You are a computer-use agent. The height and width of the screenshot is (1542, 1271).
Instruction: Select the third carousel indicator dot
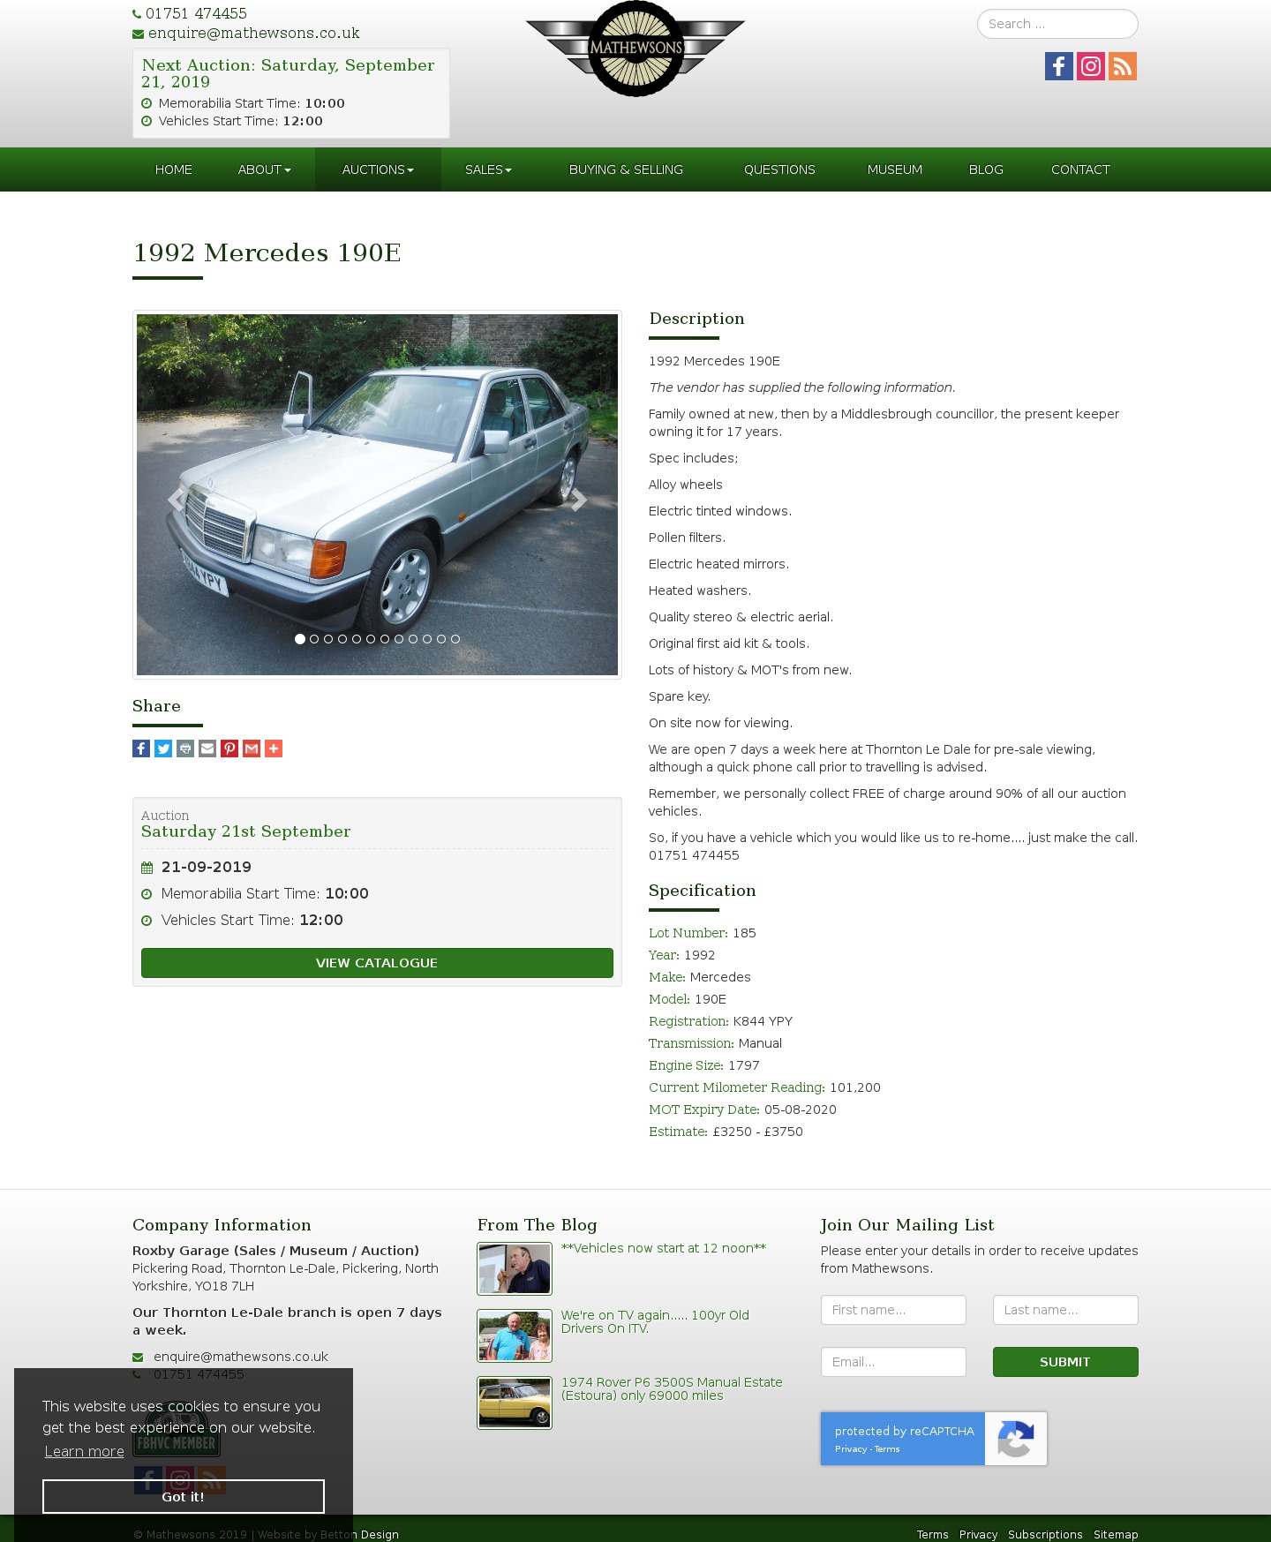(x=328, y=639)
